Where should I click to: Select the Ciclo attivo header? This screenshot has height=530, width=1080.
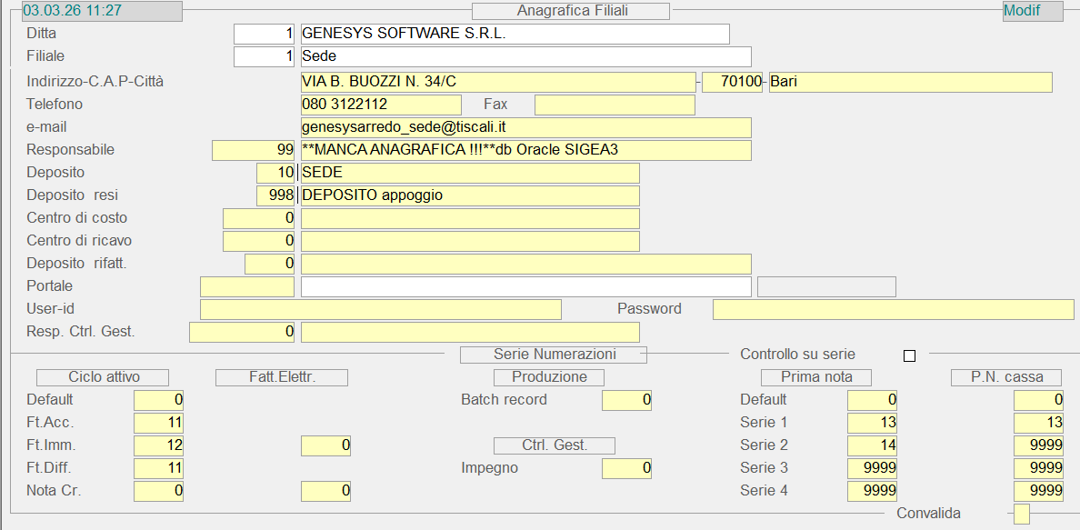[x=102, y=377]
